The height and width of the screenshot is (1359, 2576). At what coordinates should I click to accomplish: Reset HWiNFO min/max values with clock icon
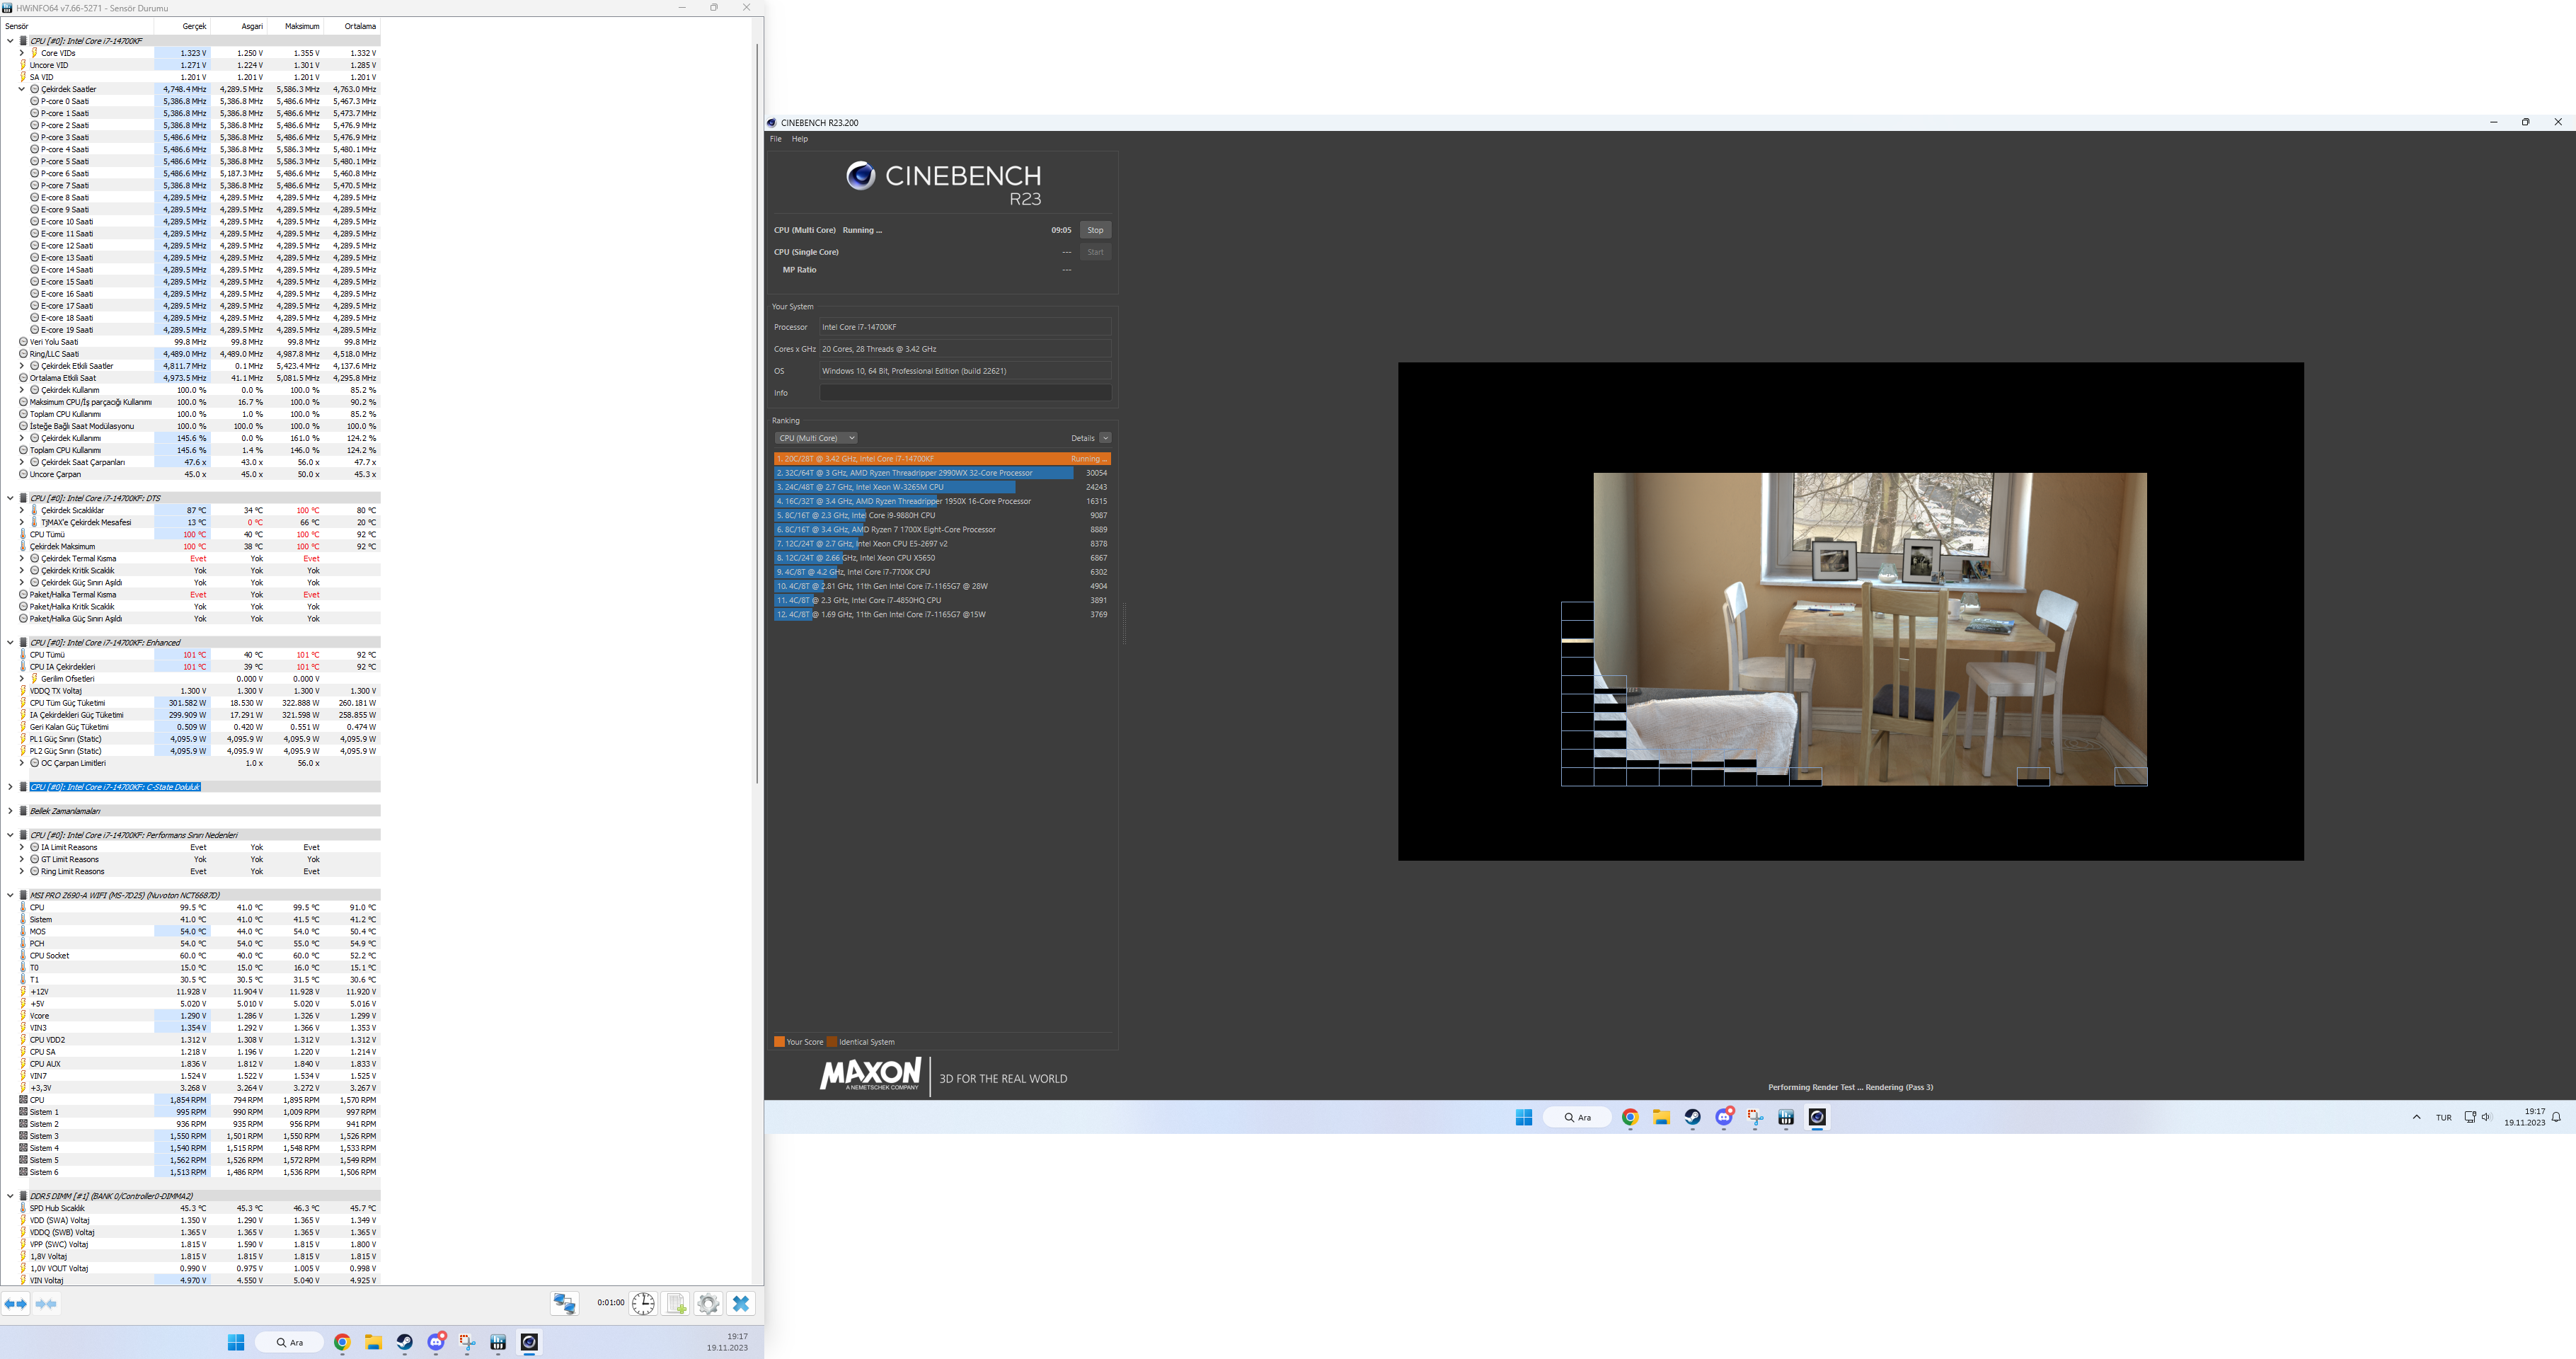click(643, 1304)
